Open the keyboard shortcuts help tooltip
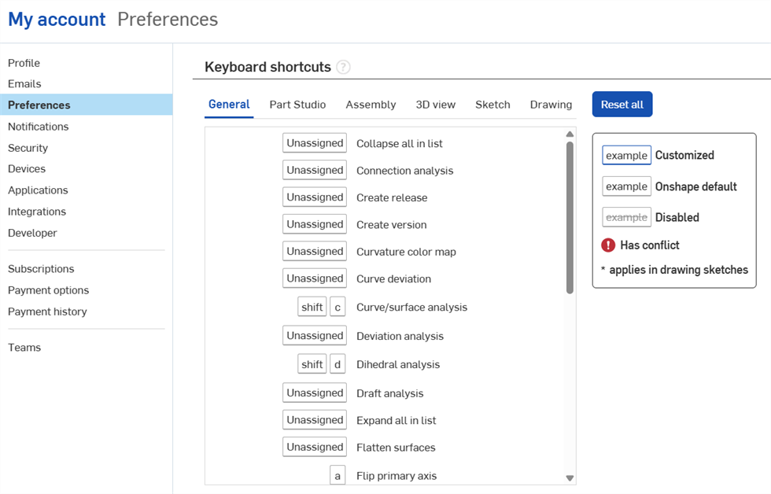The width and height of the screenshot is (771, 494). (343, 68)
